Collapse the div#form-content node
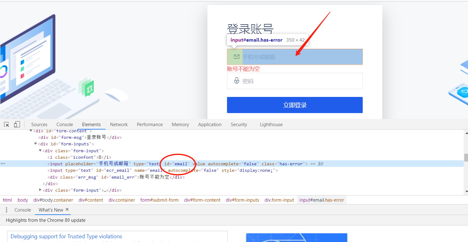 (30, 131)
